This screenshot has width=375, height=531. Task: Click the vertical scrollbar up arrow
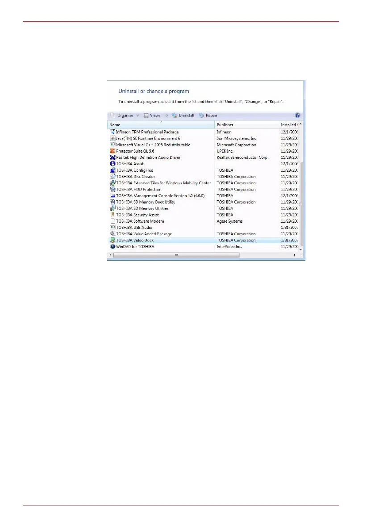300,124
